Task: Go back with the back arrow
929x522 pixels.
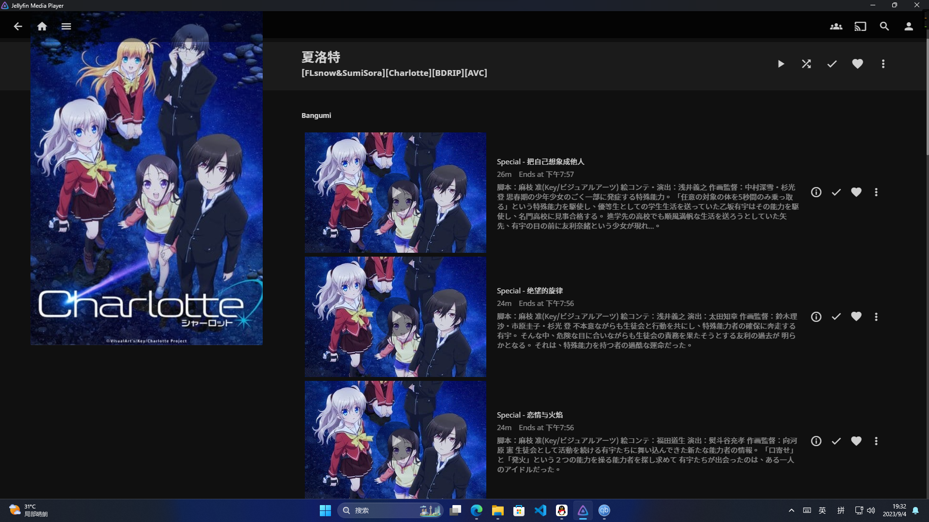Action: point(18,27)
